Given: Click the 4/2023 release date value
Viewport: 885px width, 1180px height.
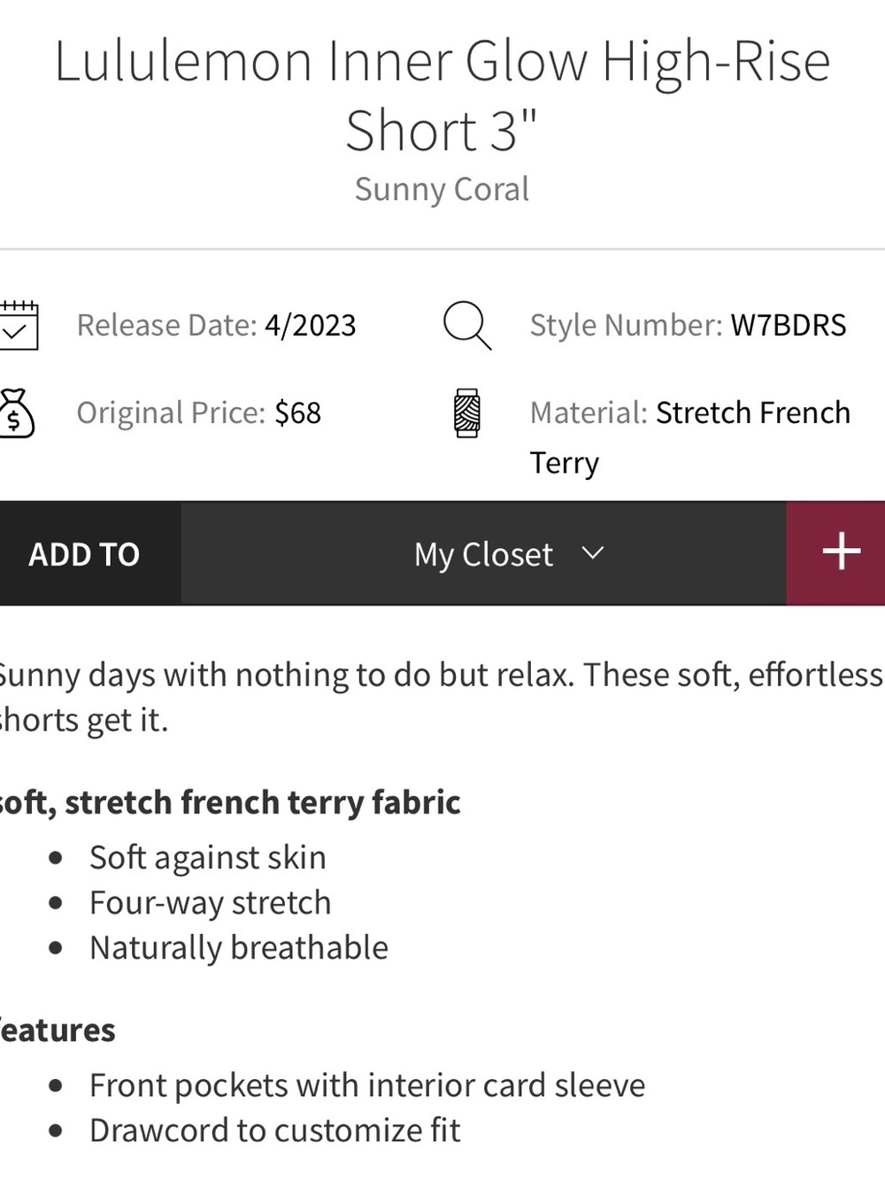Looking at the screenshot, I should [311, 325].
